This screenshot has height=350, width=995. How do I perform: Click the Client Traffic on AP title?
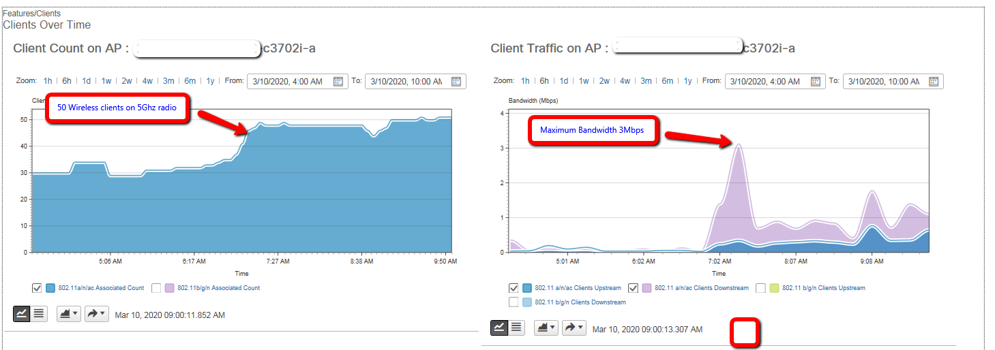pyautogui.click(x=549, y=48)
